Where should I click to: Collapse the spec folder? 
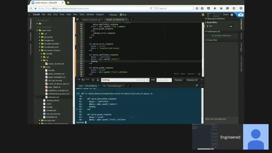pos(42,67)
